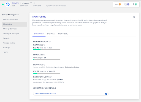
Task: Click the CPU usage progress bar
Action: point(47,59)
